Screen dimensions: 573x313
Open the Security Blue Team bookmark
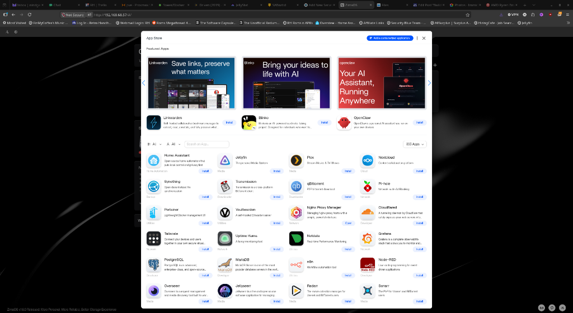407,22
